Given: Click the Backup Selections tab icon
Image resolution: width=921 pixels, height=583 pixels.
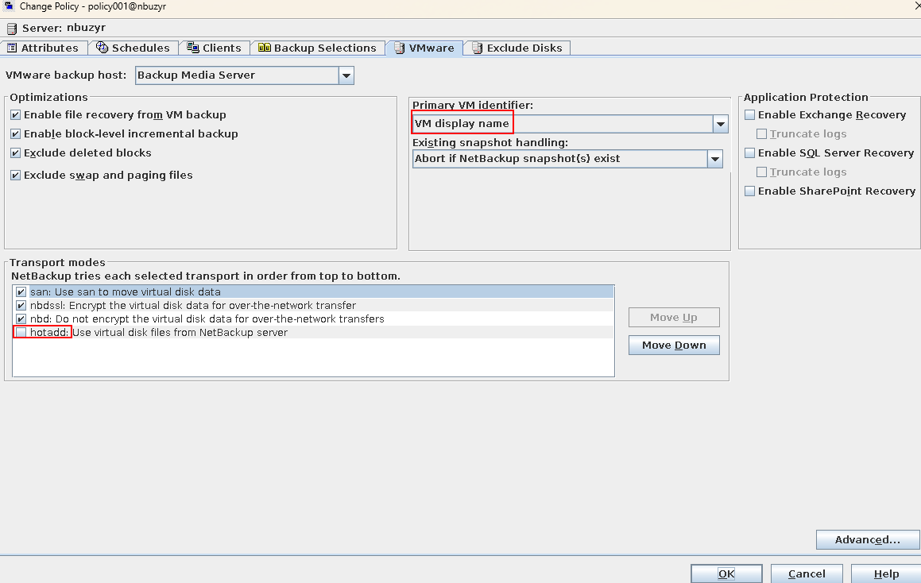Looking at the screenshot, I should click(265, 48).
